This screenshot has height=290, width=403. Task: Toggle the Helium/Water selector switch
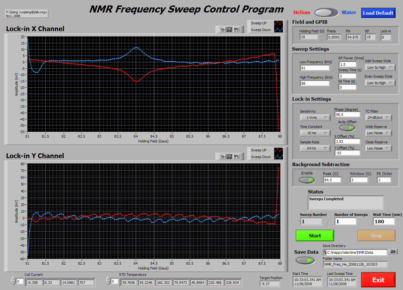pyautogui.click(x=326, y=13)
